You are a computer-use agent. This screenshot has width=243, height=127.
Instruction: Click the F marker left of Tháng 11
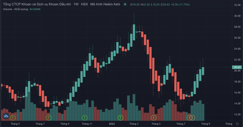84,117
